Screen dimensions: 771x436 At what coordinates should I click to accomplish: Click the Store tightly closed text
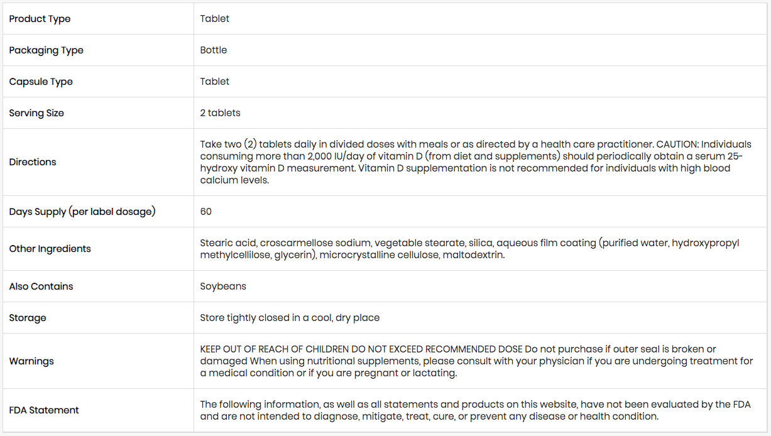[290, 318]
